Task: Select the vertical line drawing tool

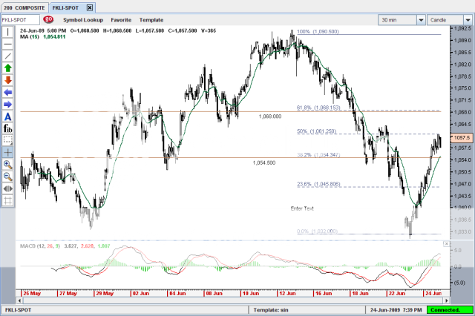Action: (x=7, y=33)
